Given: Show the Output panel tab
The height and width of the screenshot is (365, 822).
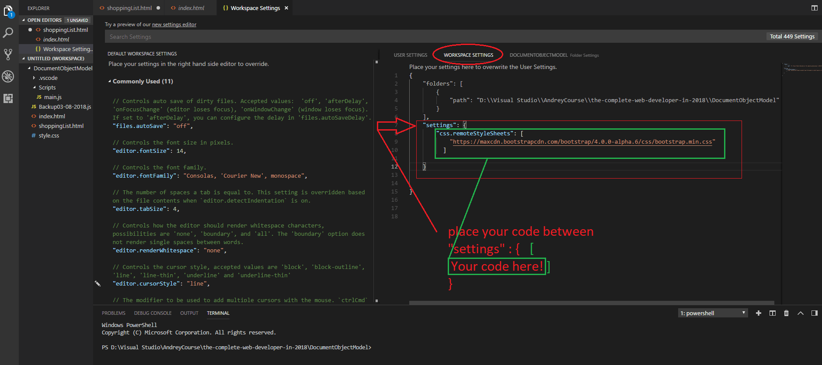Looking at the screenshot, I should tap(189, 313).
